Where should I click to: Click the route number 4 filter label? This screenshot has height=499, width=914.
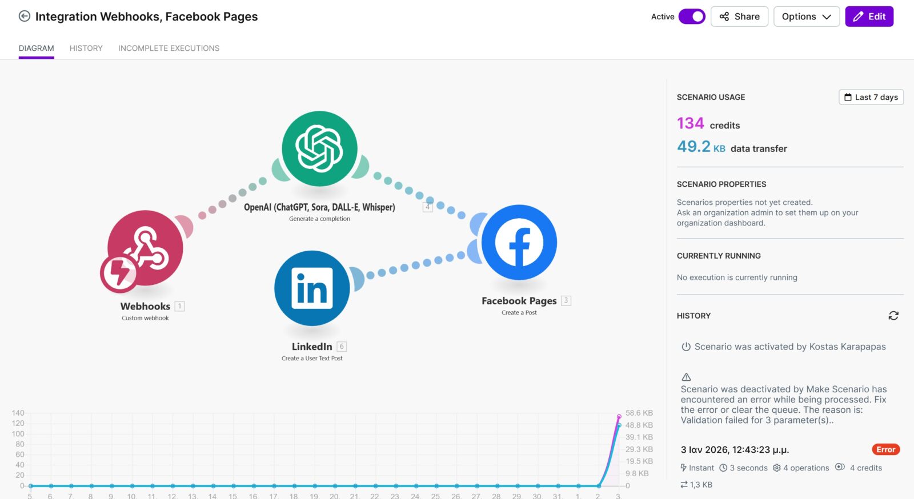click(427, 207)
